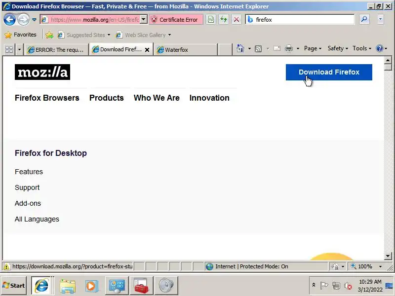
Task: Click the Home page icon
Action: click(x=240, y=48)
